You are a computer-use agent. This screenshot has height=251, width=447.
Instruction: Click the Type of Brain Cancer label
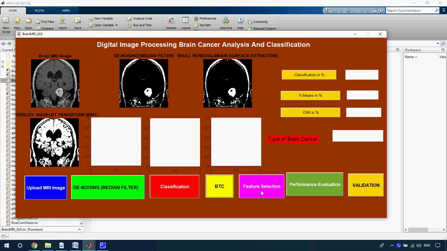[x=293, y=139]
